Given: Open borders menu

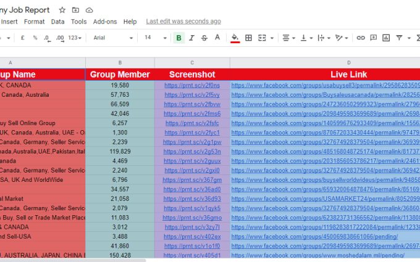Looking at the screenshot, I should coord(248,38).
